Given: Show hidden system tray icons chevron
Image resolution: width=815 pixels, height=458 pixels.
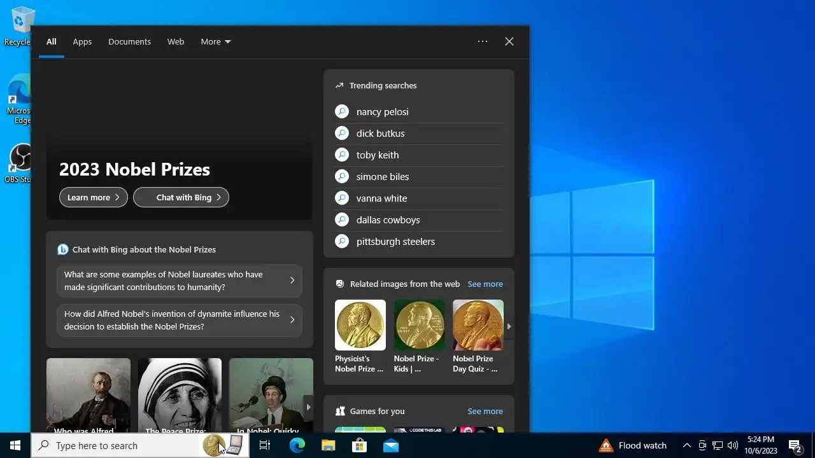Looking at the screenshot, I should [x=686, y=445].
